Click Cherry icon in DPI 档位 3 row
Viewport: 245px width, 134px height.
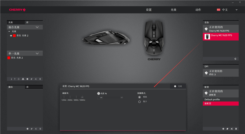point(206,73)
